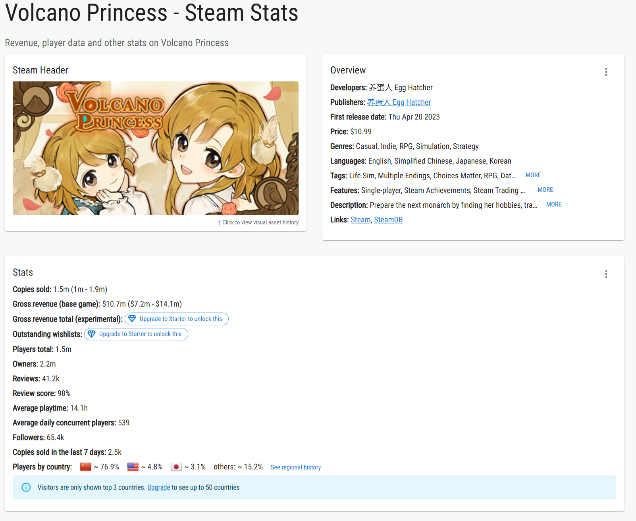Click Copies sold in last 7 days
636x521 pixels.
pos(67,452)
